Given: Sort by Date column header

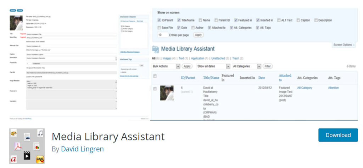Looking at the screenshot, I should tap(262, 78).
